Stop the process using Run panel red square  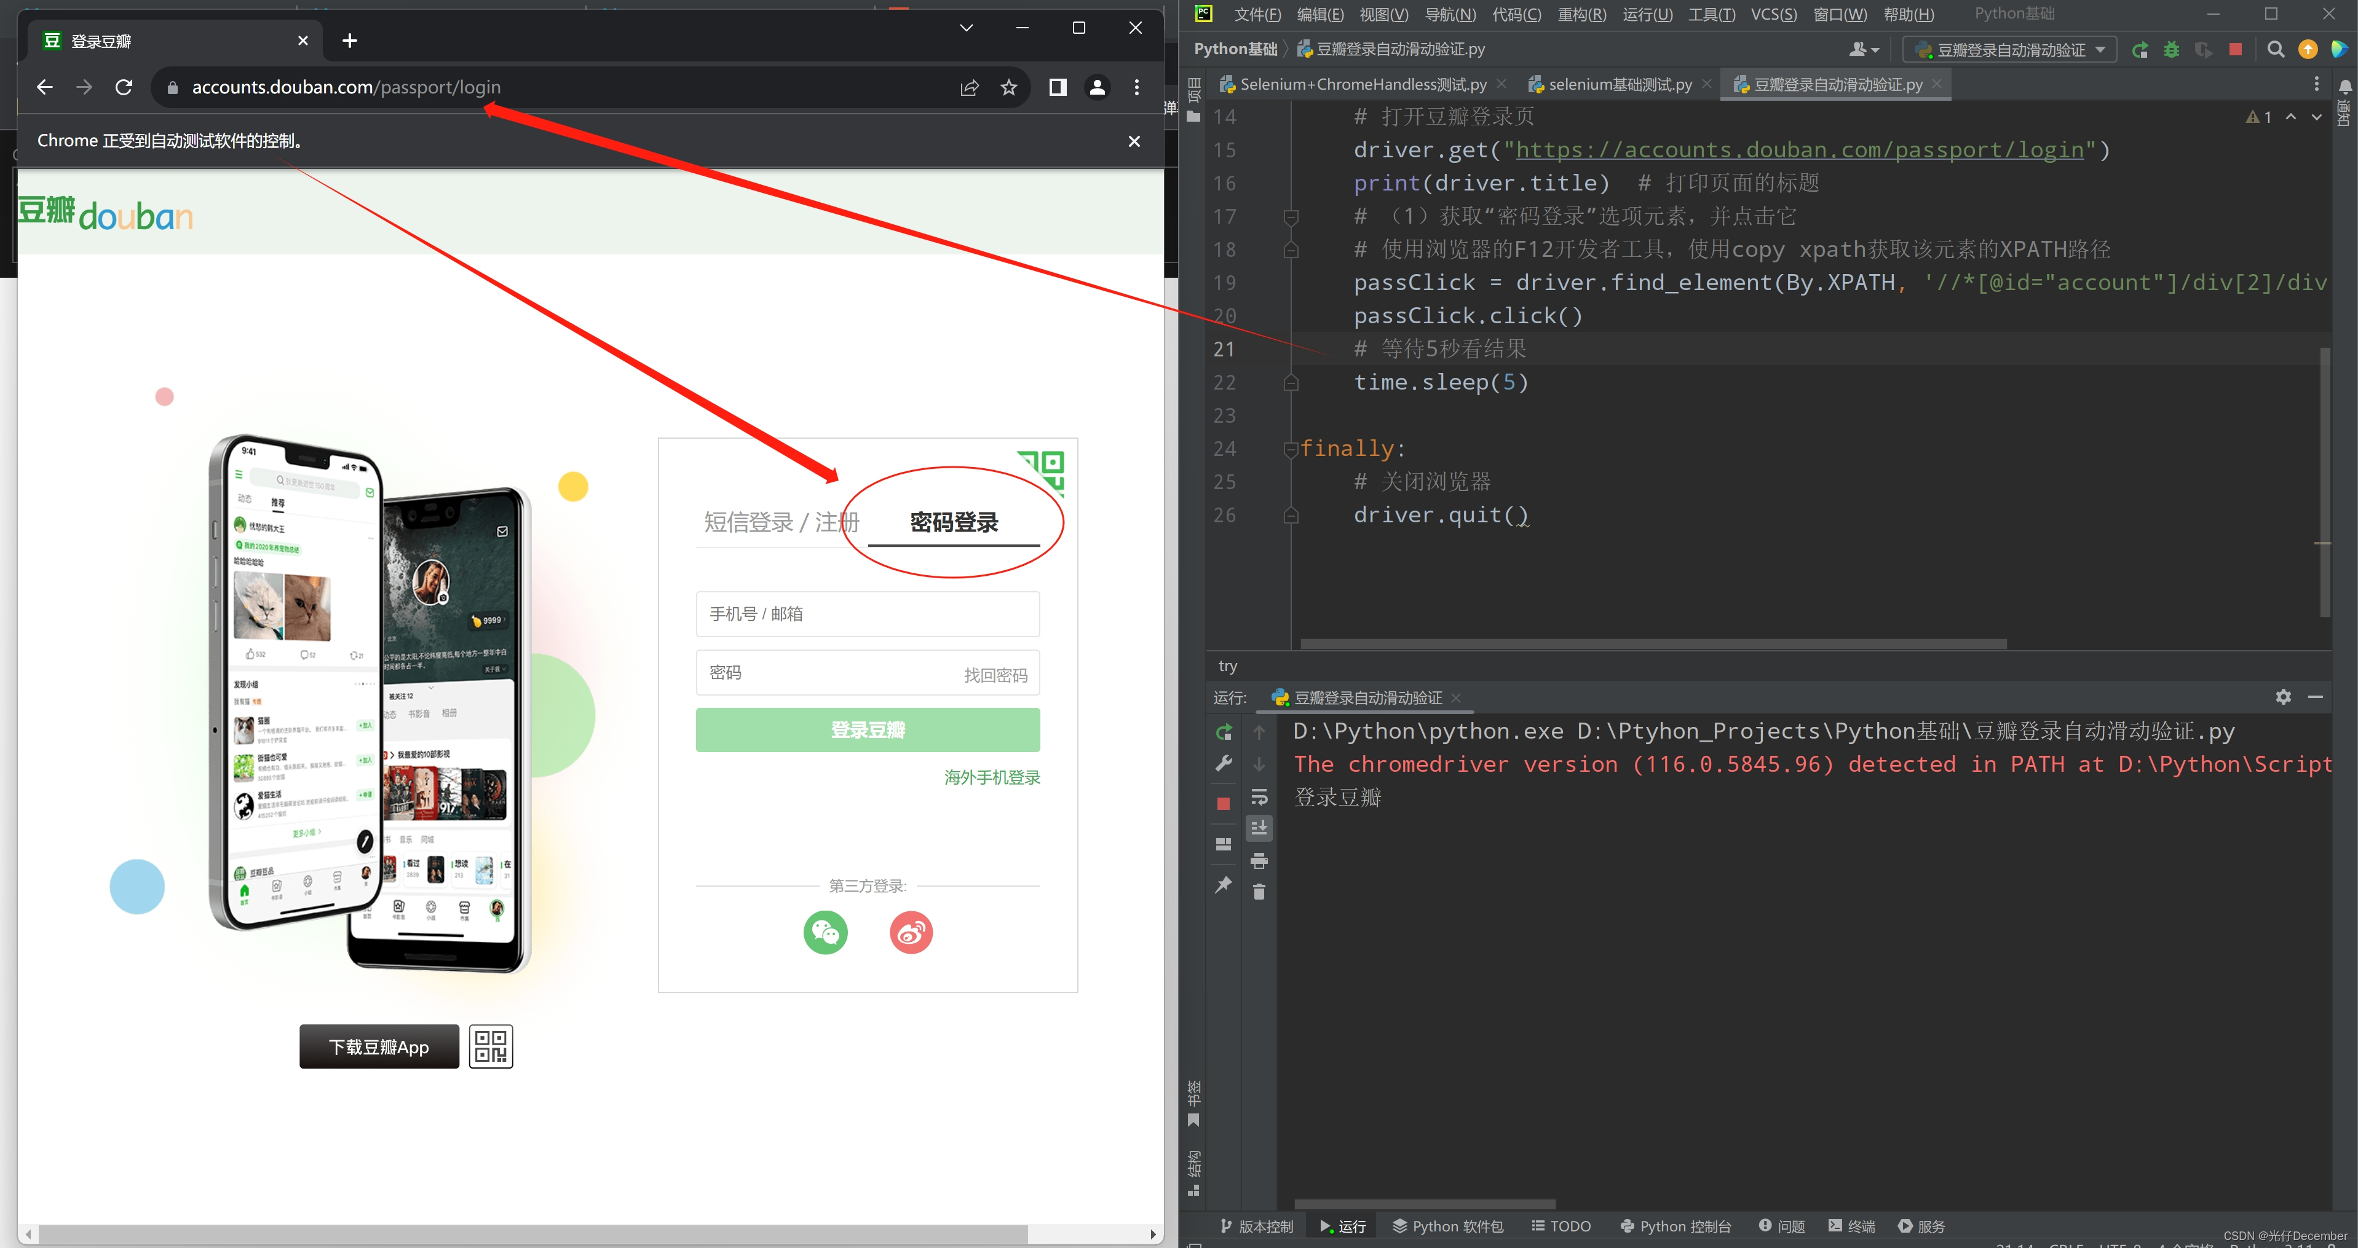[x=1224, y=803]
